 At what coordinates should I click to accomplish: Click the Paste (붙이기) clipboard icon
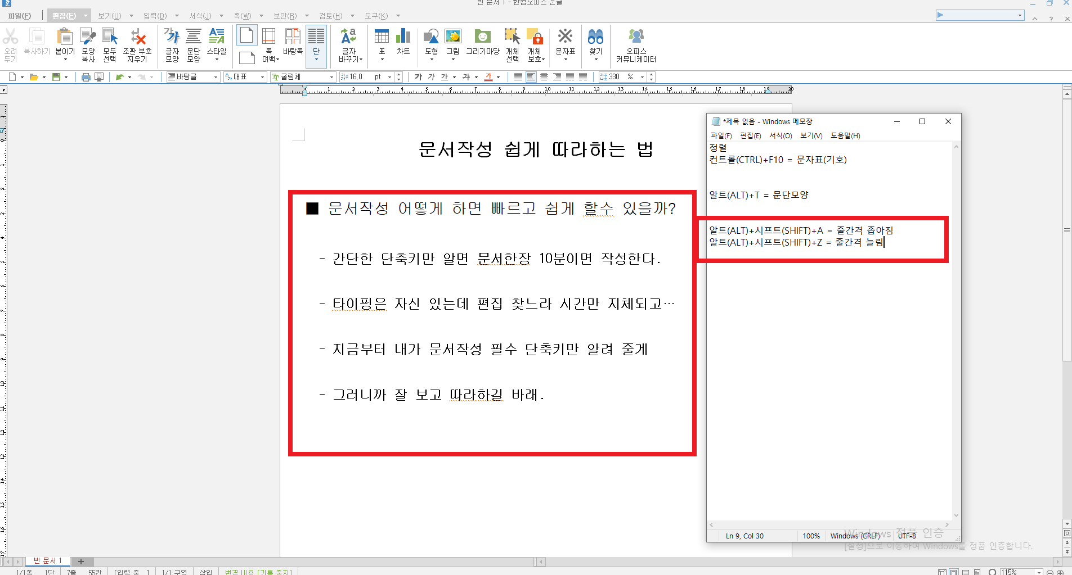pos(65,37)
